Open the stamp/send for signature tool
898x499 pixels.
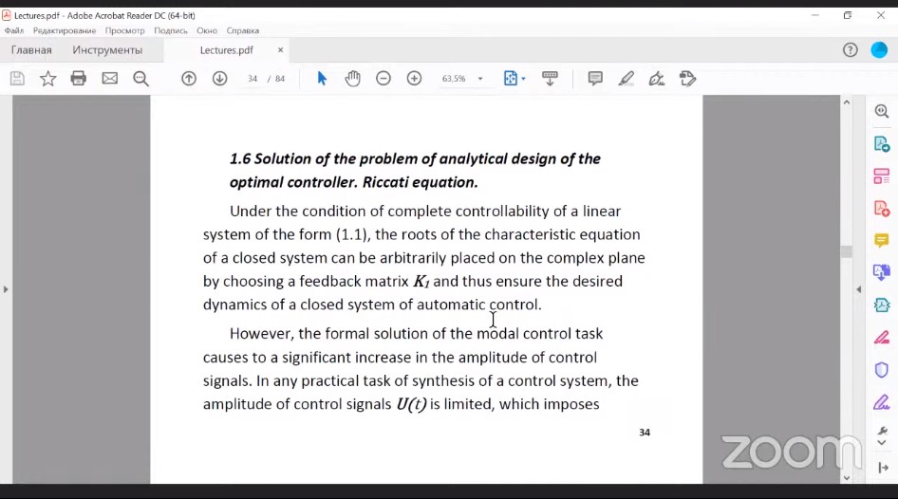[687, 79]
